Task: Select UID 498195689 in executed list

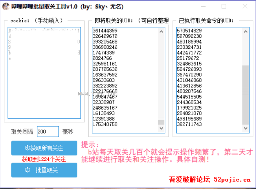Action: pyautogui.click(x=189, y=119)
